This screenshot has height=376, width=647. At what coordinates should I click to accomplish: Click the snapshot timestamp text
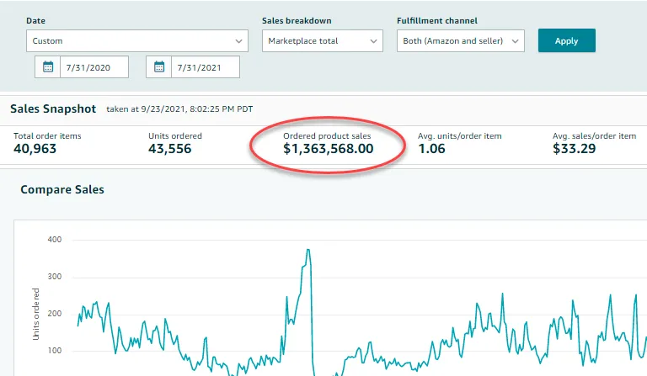pos(179,109)
